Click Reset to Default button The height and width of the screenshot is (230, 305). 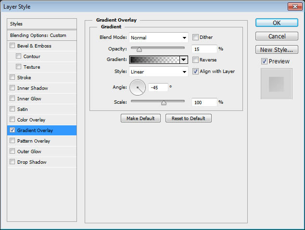[x=188, y=118]
